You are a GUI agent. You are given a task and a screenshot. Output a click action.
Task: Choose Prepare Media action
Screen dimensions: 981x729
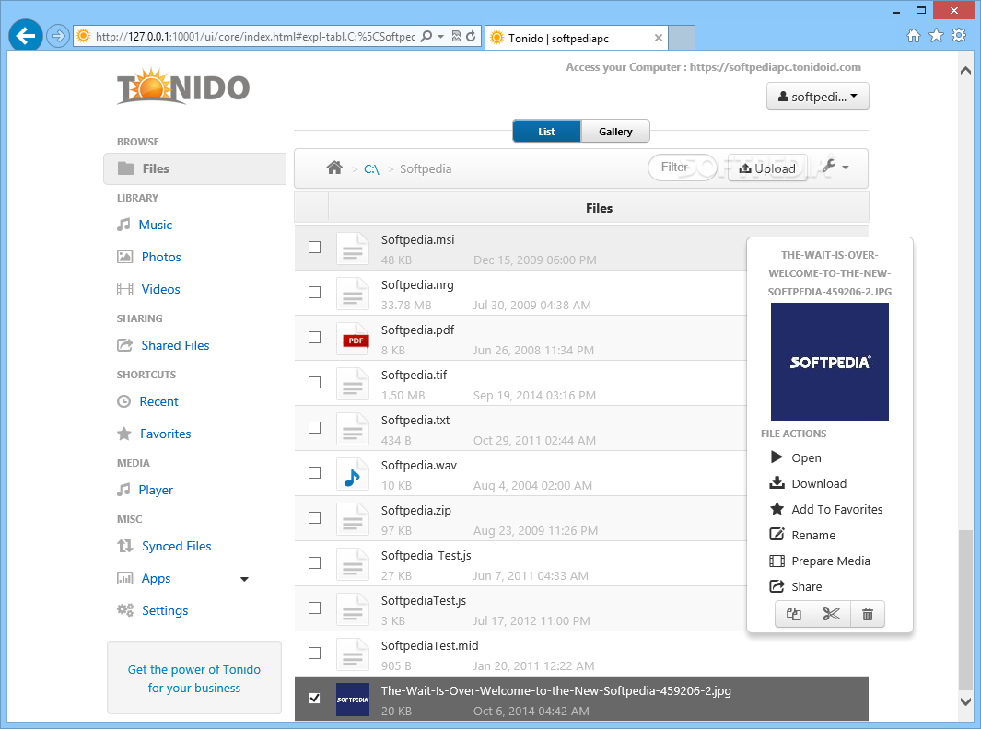point(820,561)
